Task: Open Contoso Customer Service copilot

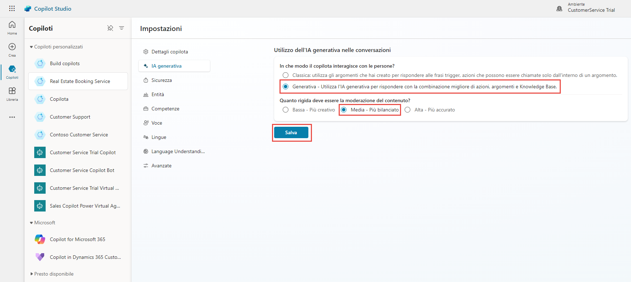Action: 78,135
